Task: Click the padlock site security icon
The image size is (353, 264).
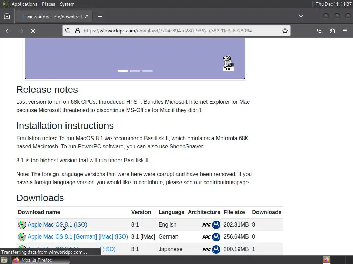Action: (78, 31)
